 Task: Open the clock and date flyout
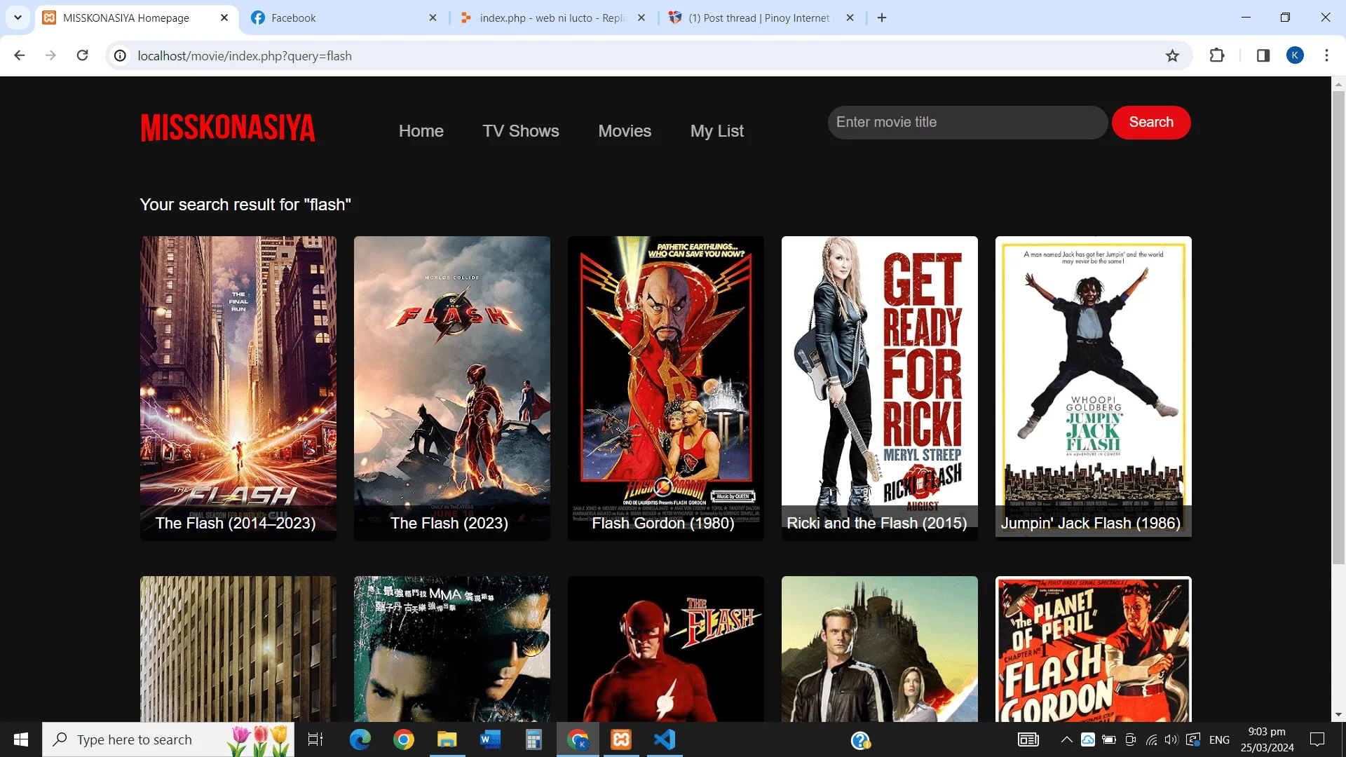click(1267, 739)
